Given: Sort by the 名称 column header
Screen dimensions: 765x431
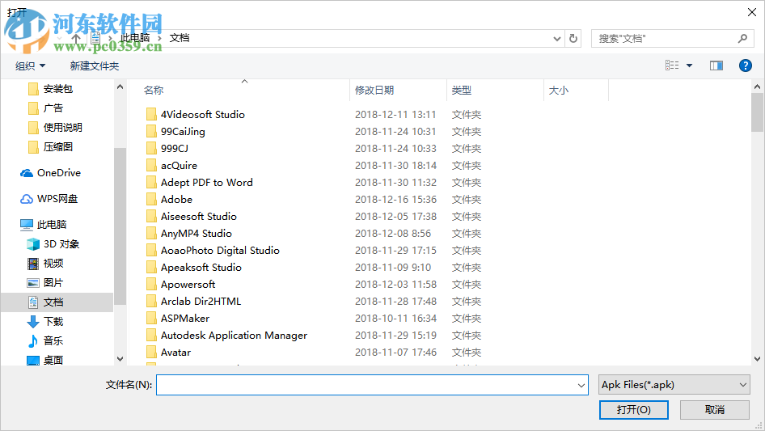Looking at the screenshot, I should [154, 91].
